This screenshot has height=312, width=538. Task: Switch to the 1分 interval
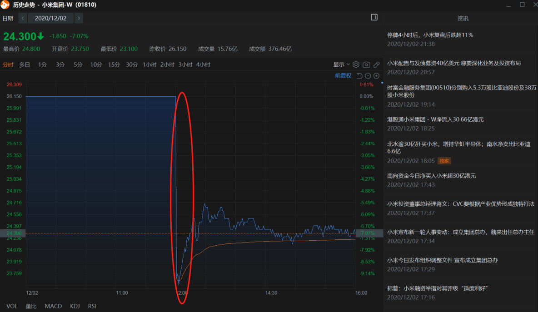click(x=42, y=64)
